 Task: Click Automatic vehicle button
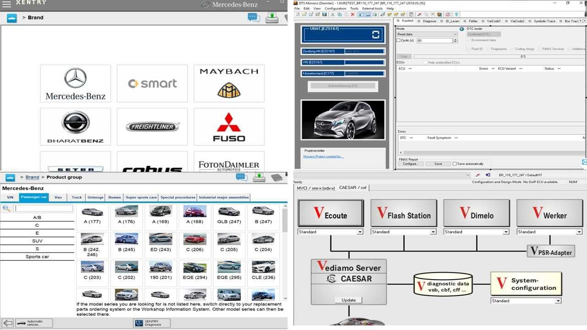[x=34, y=323]
